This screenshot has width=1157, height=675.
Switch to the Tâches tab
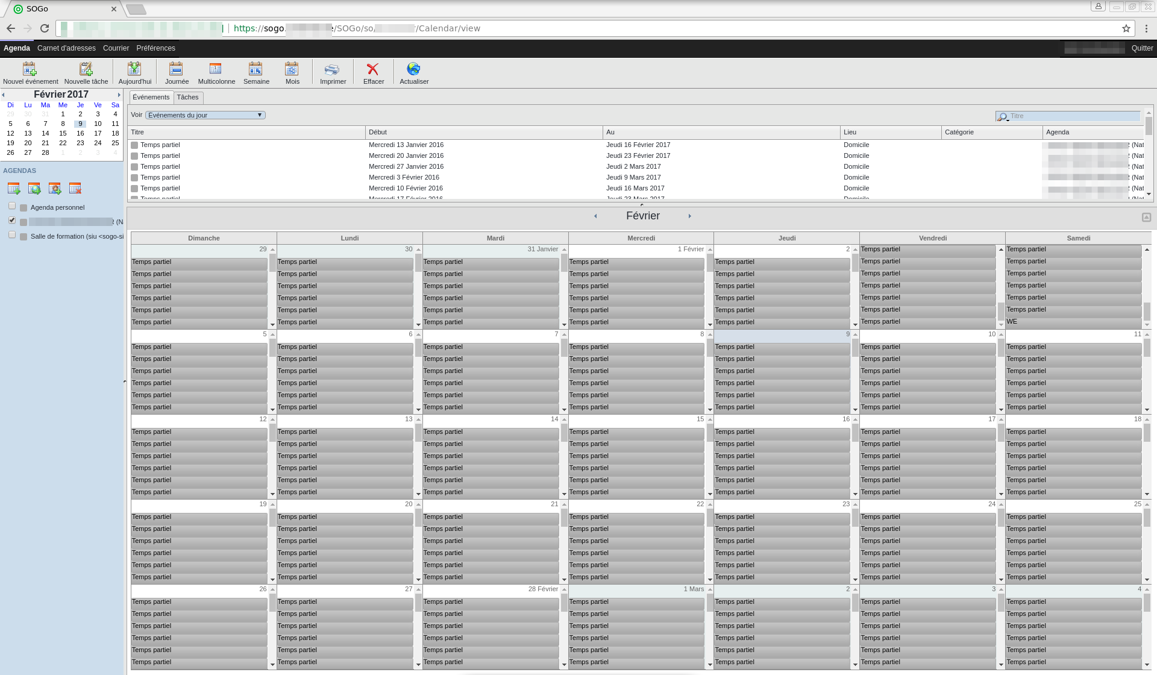(x=187, y=97)
